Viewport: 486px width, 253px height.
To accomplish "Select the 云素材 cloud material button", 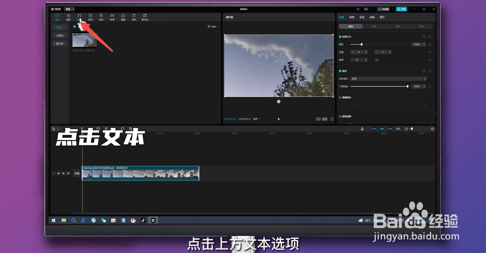I will coord(60,36).
